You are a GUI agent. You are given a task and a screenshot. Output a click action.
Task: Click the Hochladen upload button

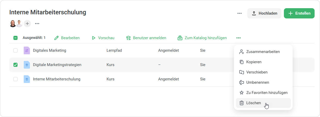pos(264,13)
